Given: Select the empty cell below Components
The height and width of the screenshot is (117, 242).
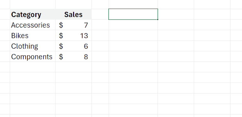Looking at the screenshot, I should click(32, 67).
